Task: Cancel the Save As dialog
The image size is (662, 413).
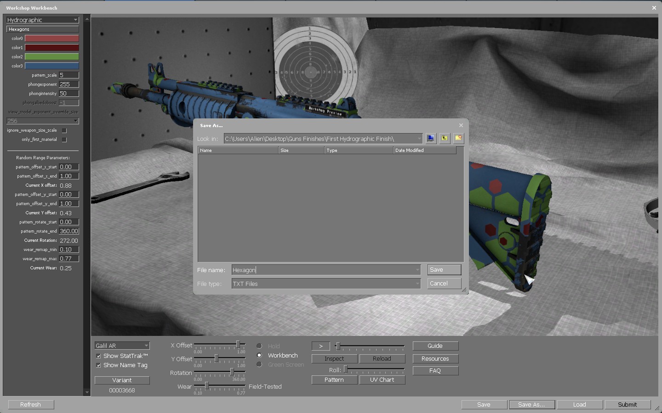Action: click(444, 284)
